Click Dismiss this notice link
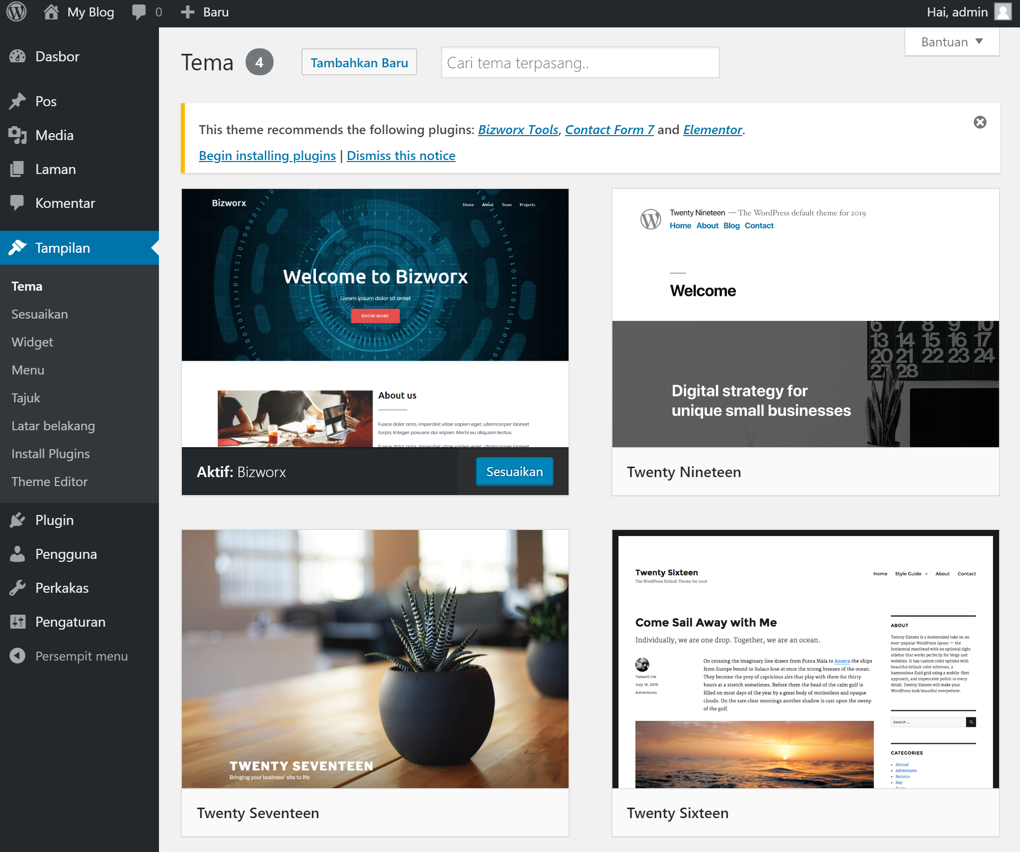Image resolution: width=1020 pixels, height=852 pixels. pos(401,154)
